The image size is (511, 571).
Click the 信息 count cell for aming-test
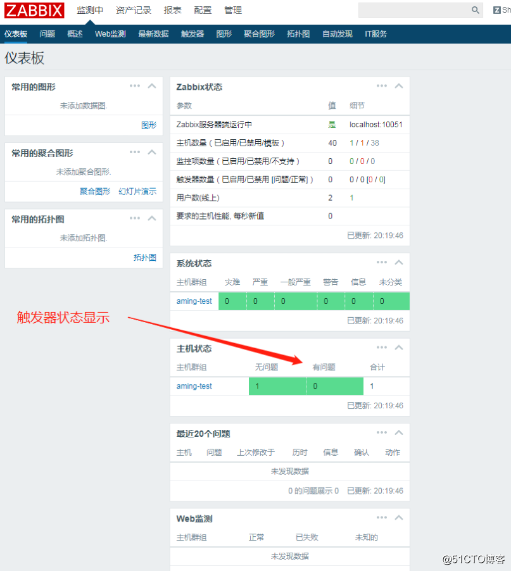click(x=359, y=301)
